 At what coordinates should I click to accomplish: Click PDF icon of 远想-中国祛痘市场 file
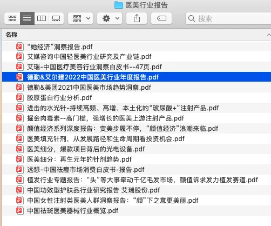pyautogui.click(x=19, y=169)
